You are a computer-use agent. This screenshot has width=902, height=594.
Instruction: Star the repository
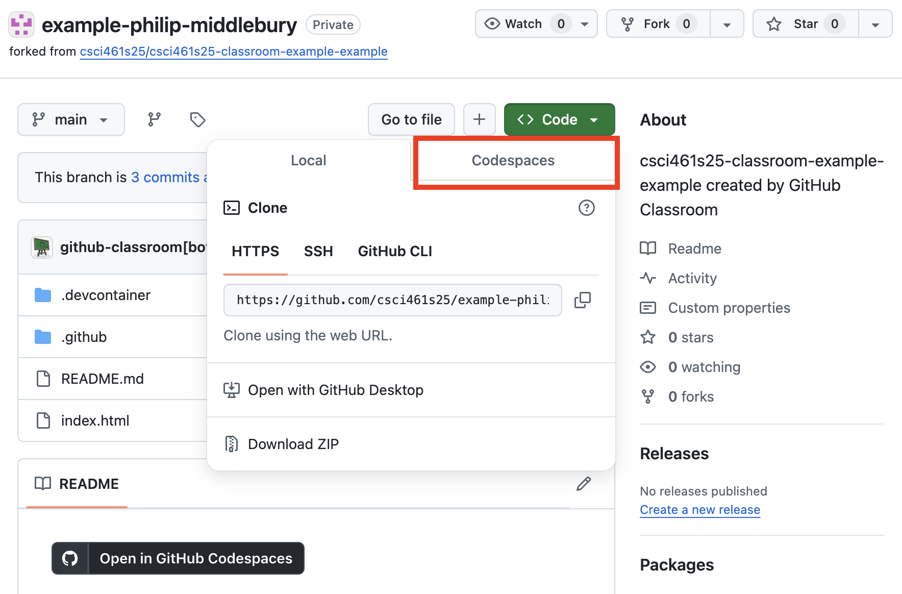806,24
